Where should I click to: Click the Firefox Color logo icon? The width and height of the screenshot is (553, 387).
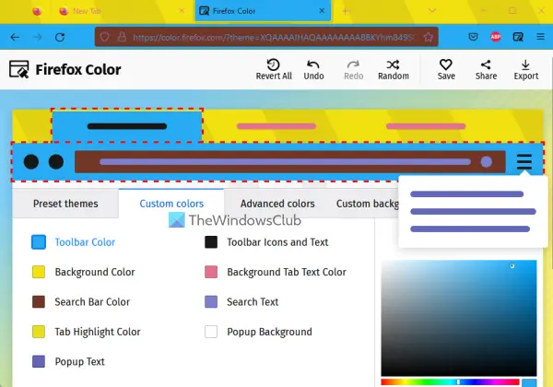[18, 69]
